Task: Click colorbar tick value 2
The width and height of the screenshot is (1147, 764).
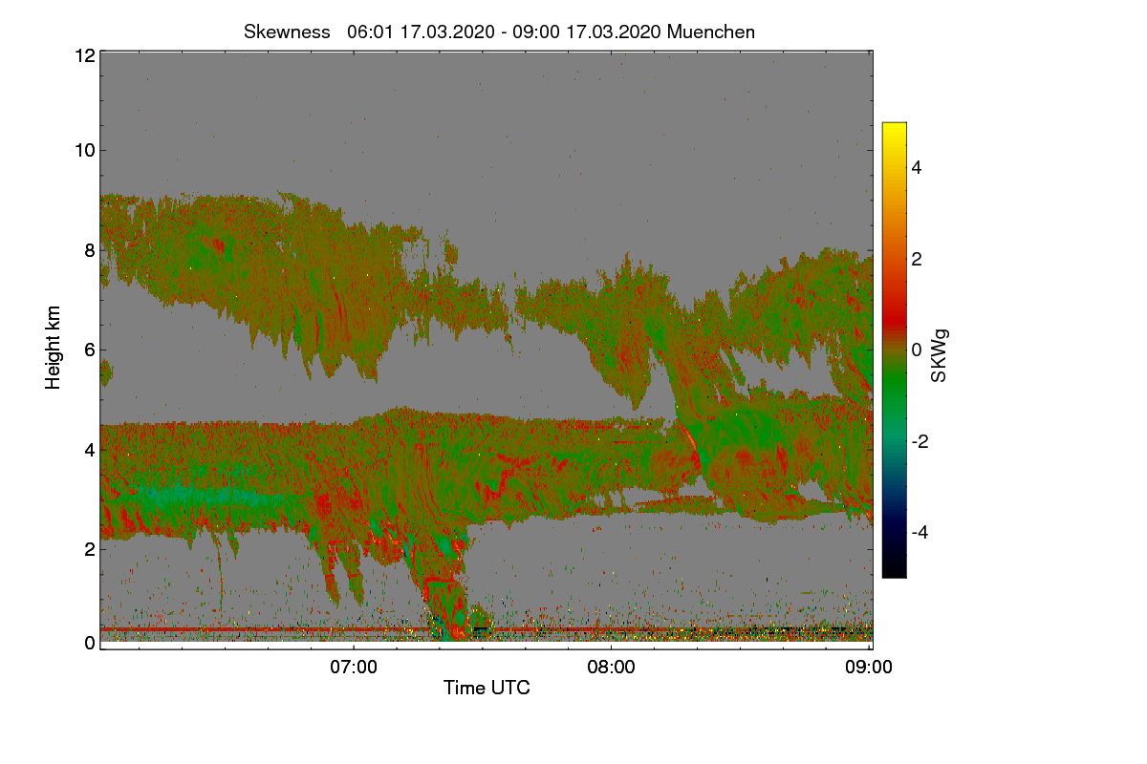Action: pyautogui.click(x=917, y=259)
